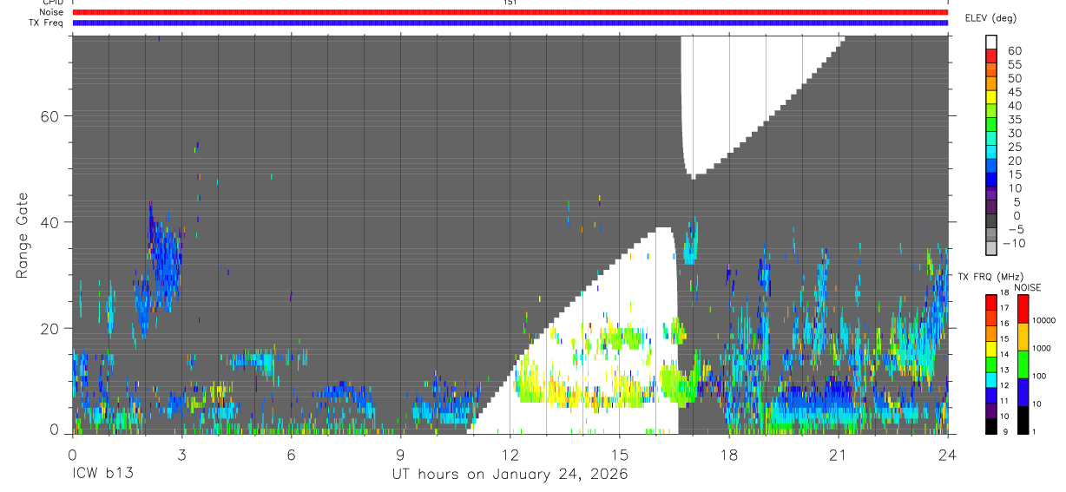This screenshot has height=492, width=1066.
Task: Select the green segment of the NOISE bar
Action: pyautogui.click(x=1023, y=364)
